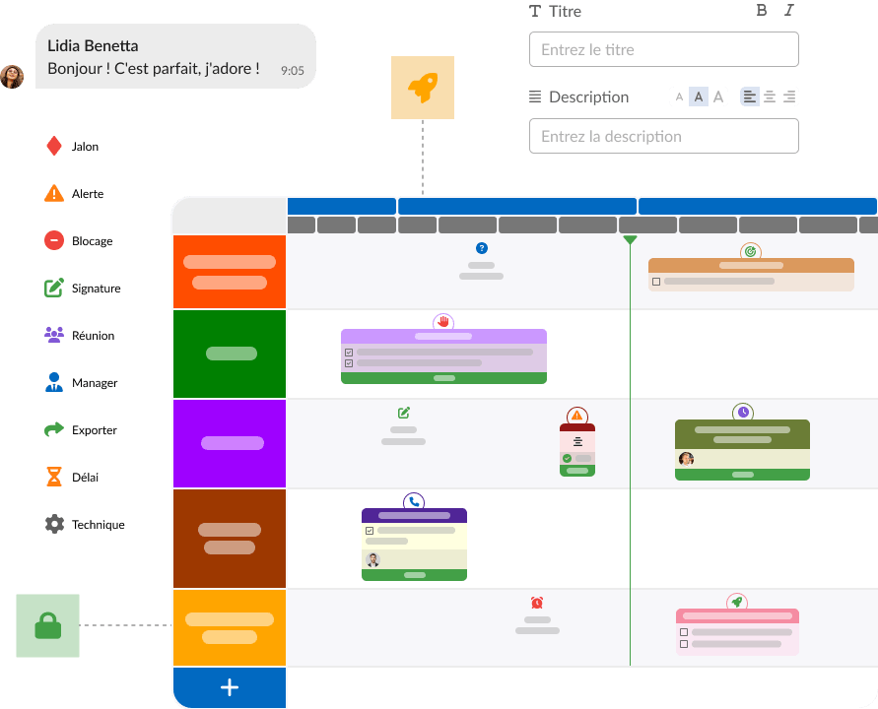Click the 9:05 message timestamp
Viewport: 878px width, 709px height.
pyautogui.click(x=293, y=71)
